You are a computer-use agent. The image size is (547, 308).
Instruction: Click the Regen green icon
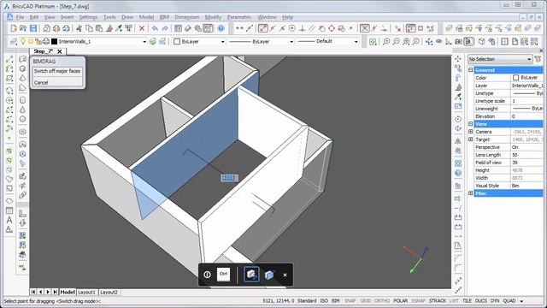point(373,42)
